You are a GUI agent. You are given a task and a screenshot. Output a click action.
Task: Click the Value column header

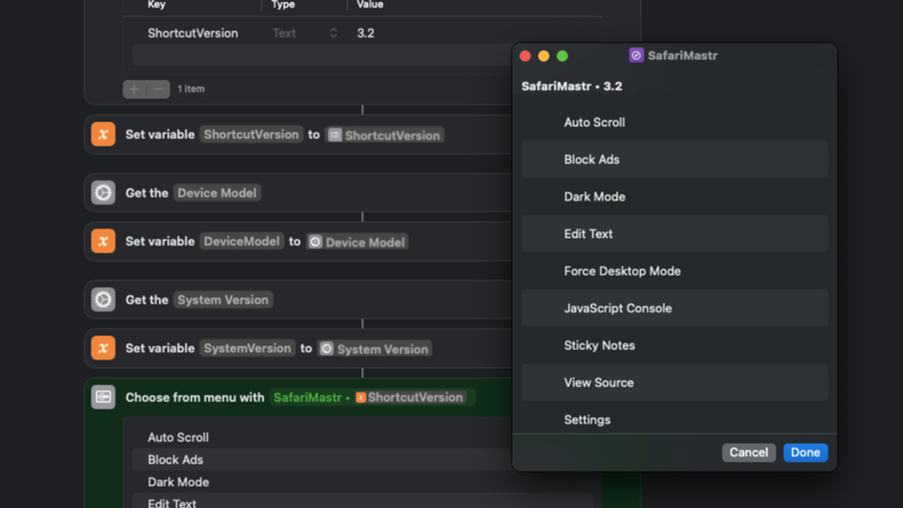point(370,5)
